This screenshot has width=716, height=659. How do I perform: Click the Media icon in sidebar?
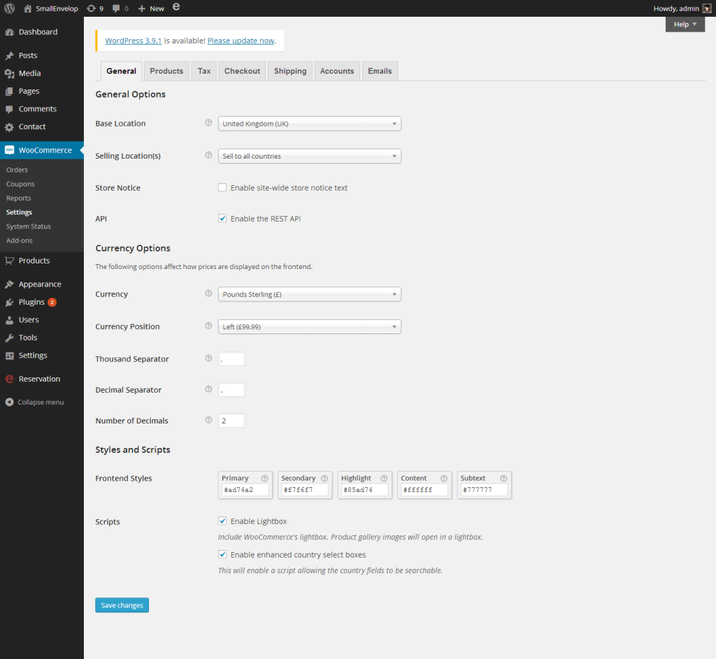tap(9, 73)
